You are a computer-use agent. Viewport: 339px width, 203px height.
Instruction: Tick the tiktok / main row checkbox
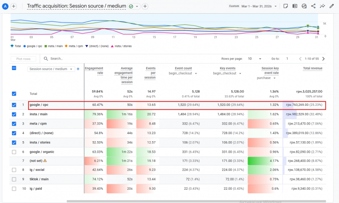tap(14, 179)
